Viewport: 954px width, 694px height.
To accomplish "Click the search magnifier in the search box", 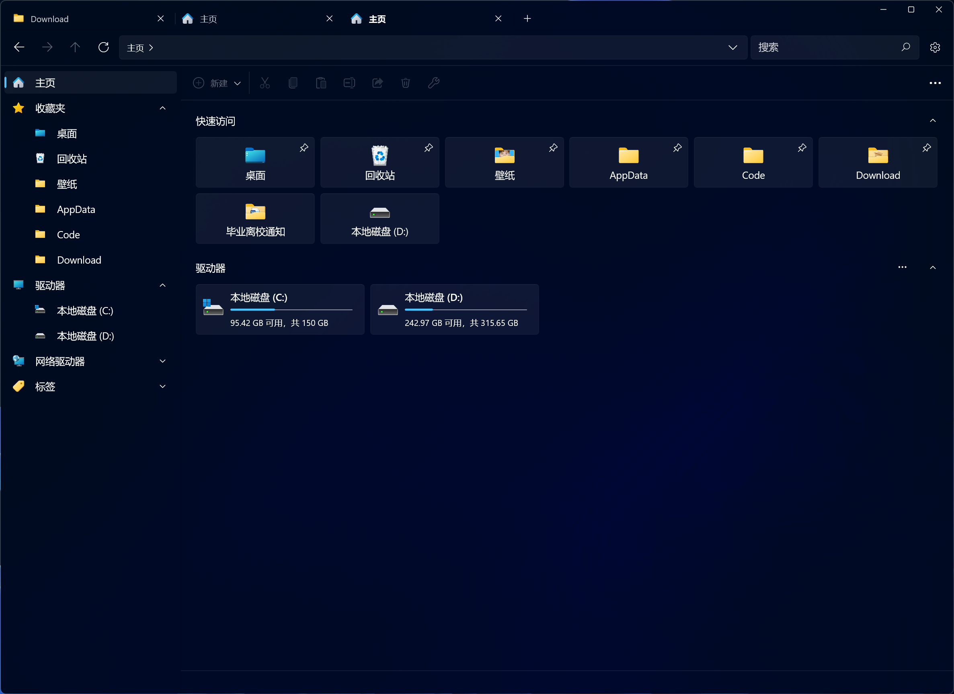I will (906, 47).
